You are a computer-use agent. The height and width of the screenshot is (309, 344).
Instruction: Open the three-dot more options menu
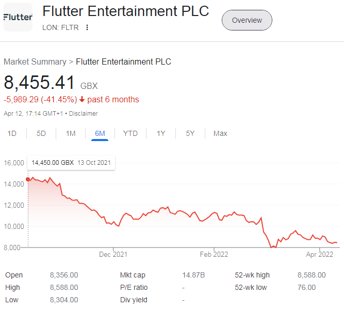(87, 27)
